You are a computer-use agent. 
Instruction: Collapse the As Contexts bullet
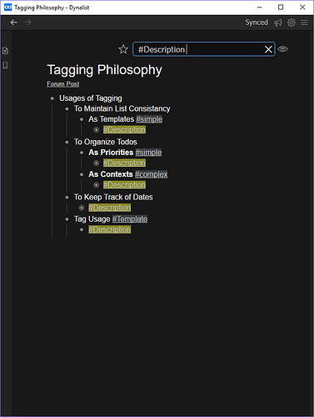[x=82, y=174]
